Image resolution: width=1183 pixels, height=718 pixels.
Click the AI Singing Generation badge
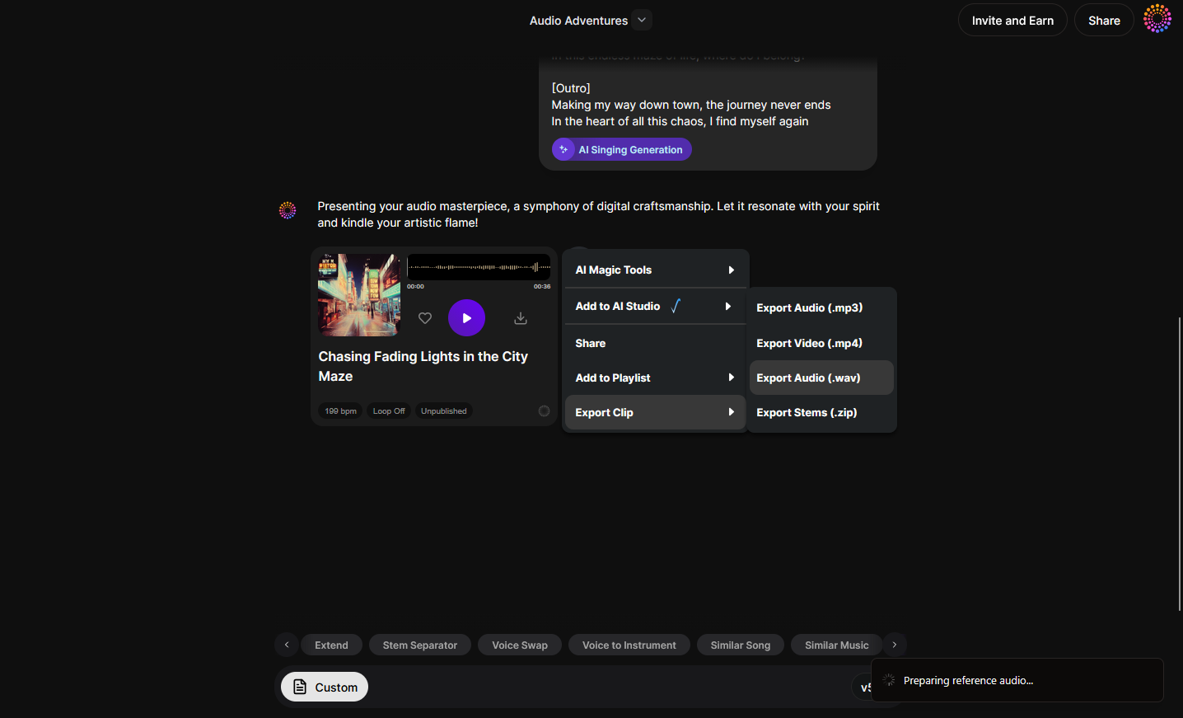coord(622,149)
